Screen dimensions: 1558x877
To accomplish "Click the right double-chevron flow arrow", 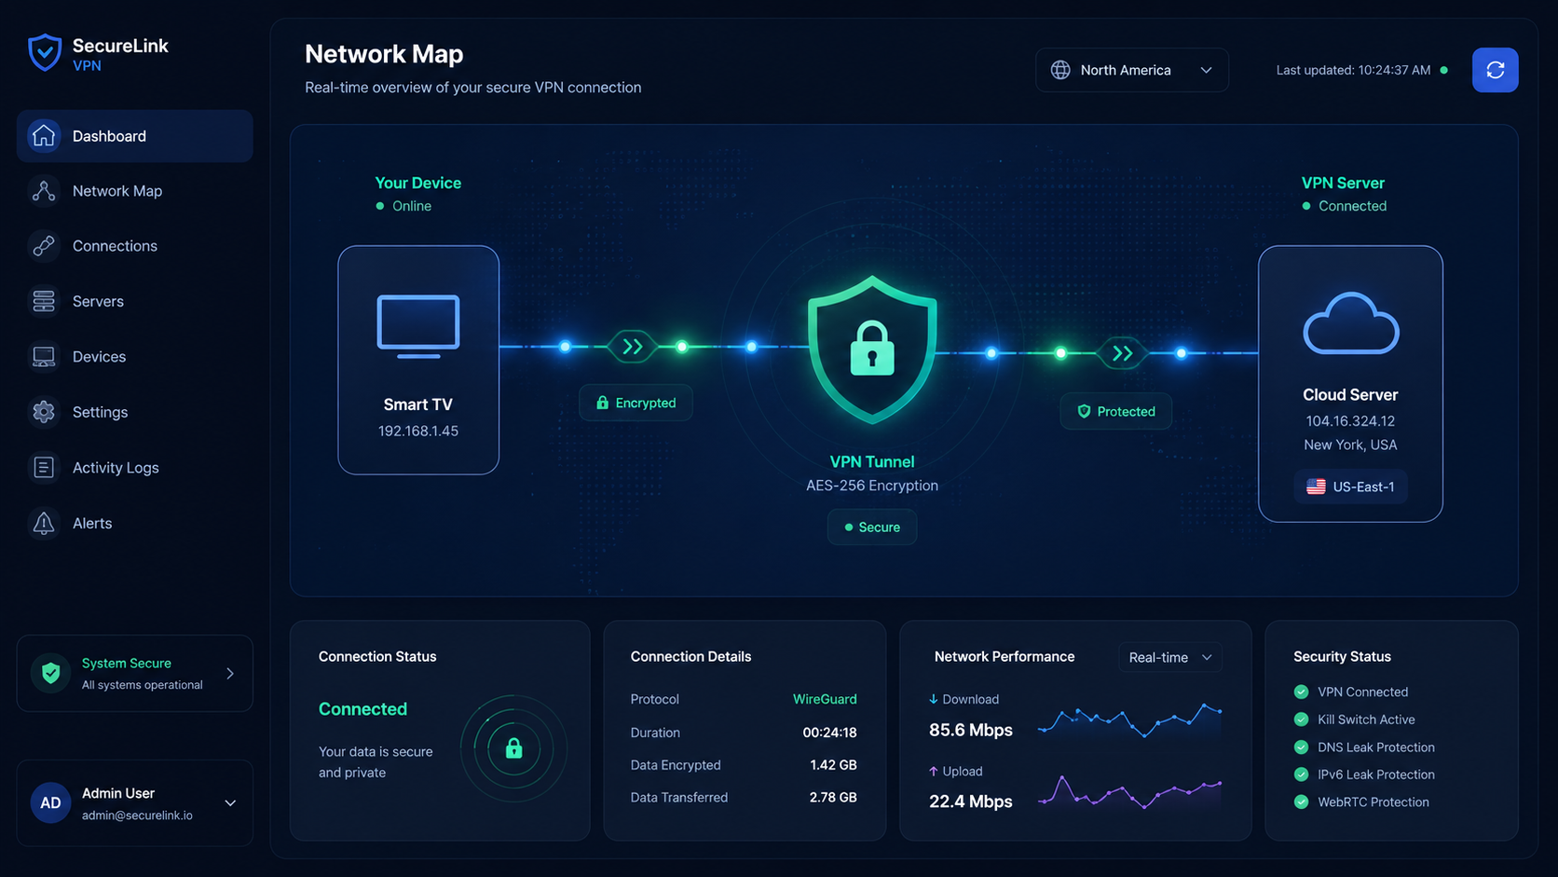I will tap(1122, 353).
